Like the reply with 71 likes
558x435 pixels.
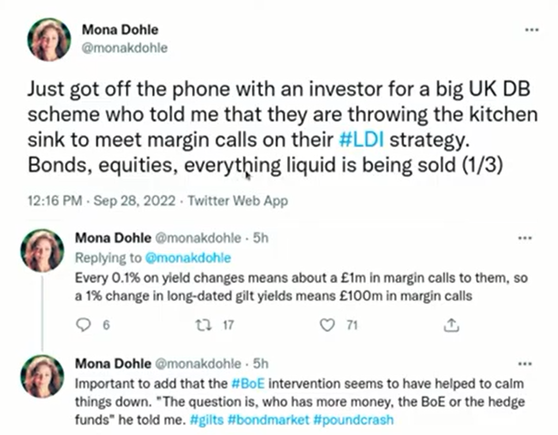[x=327, y=325]
